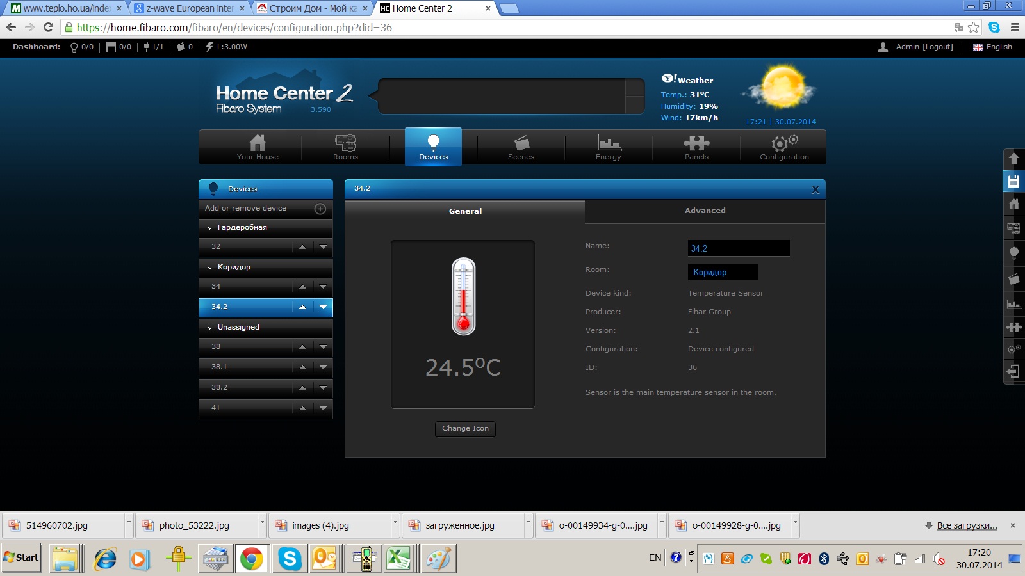The image size is (1025, 576).
Task: Open English language selector
Action: [992, 47]
